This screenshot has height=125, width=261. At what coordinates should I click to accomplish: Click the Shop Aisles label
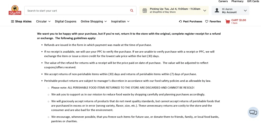click(23, 21)
